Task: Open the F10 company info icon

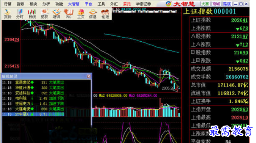Action: 69,14
